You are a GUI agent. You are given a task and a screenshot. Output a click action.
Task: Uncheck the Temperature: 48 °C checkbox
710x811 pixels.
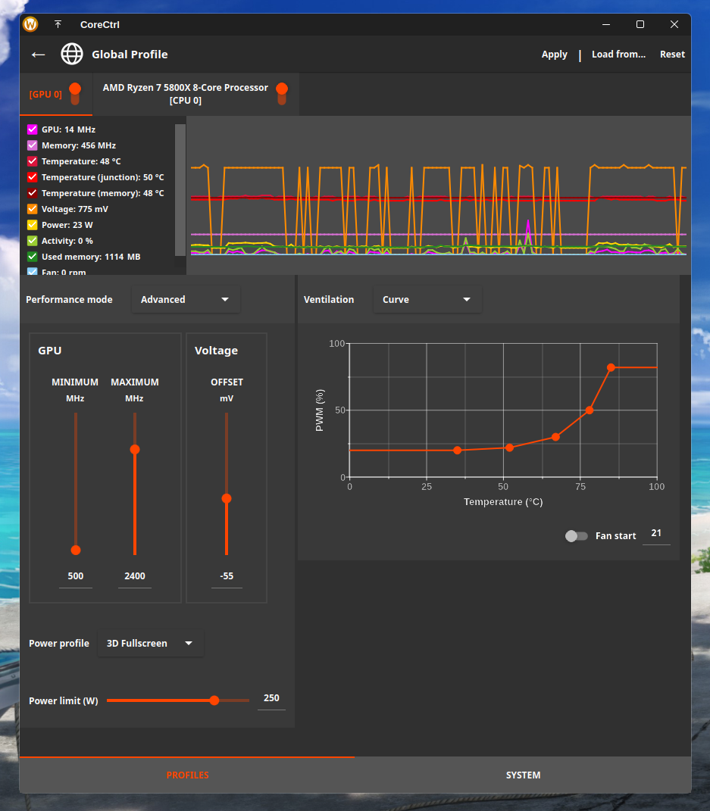(x=32, y=161)
